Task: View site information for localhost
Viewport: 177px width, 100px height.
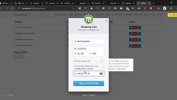Action: [x=19, y=8]
